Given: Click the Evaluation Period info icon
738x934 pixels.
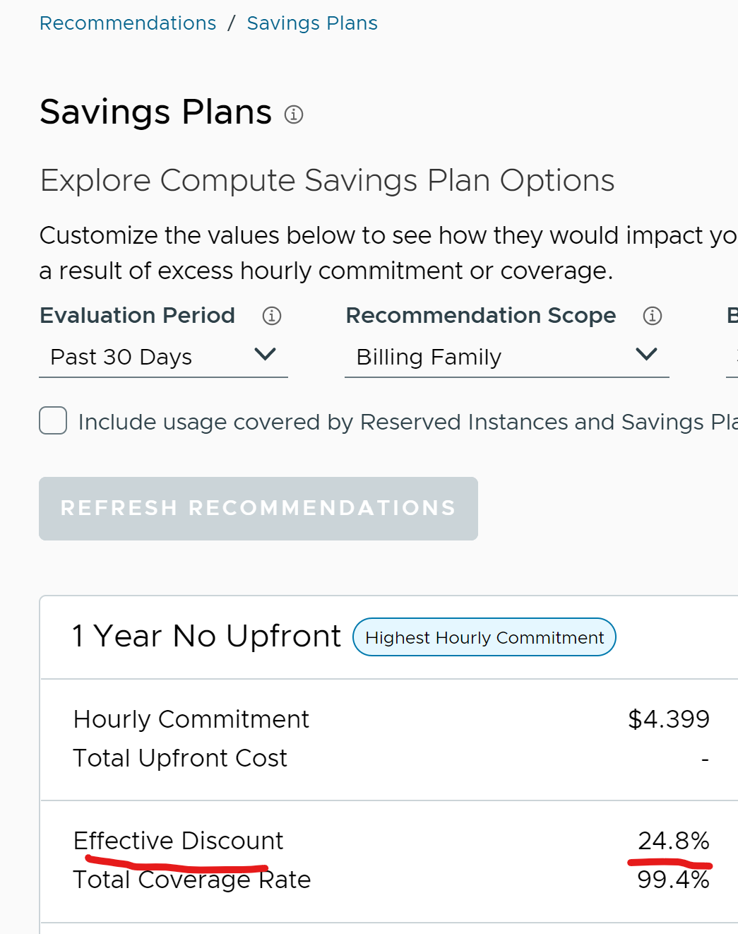Looking at the screenshot, I should click(272, 316).
